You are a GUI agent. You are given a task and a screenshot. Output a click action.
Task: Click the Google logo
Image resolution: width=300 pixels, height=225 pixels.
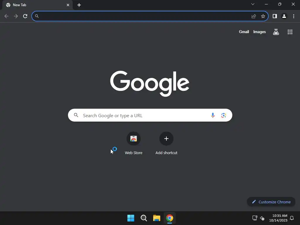point(150,83)
